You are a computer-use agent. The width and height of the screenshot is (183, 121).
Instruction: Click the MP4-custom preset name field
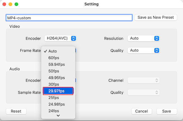click(x=69, y=18)
